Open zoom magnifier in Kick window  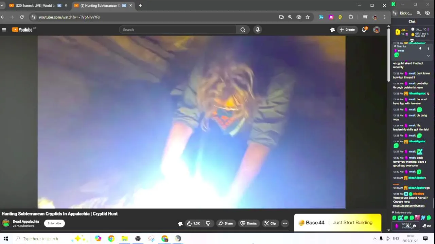419,13
